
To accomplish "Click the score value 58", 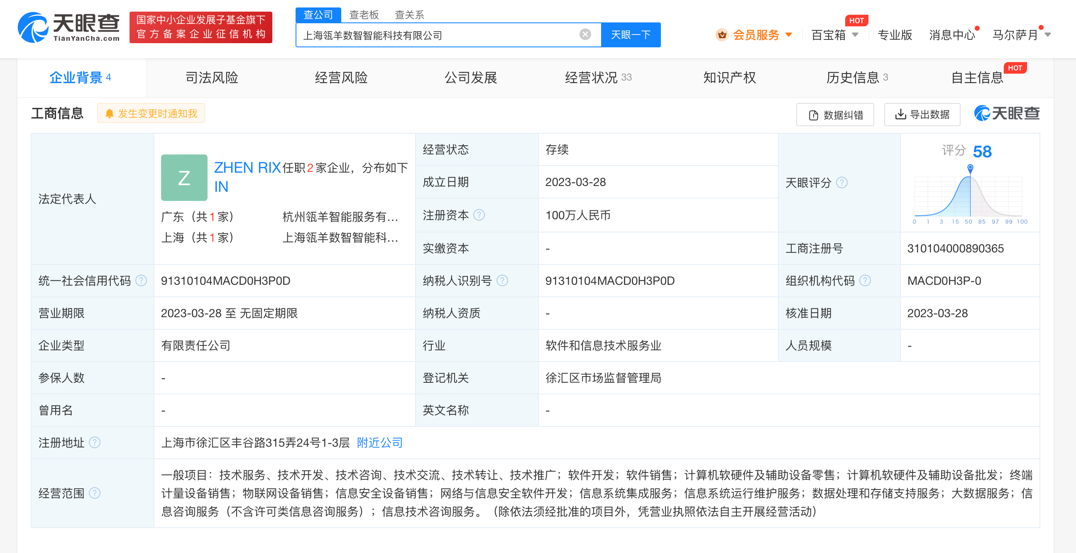I will tap(982, 151).
